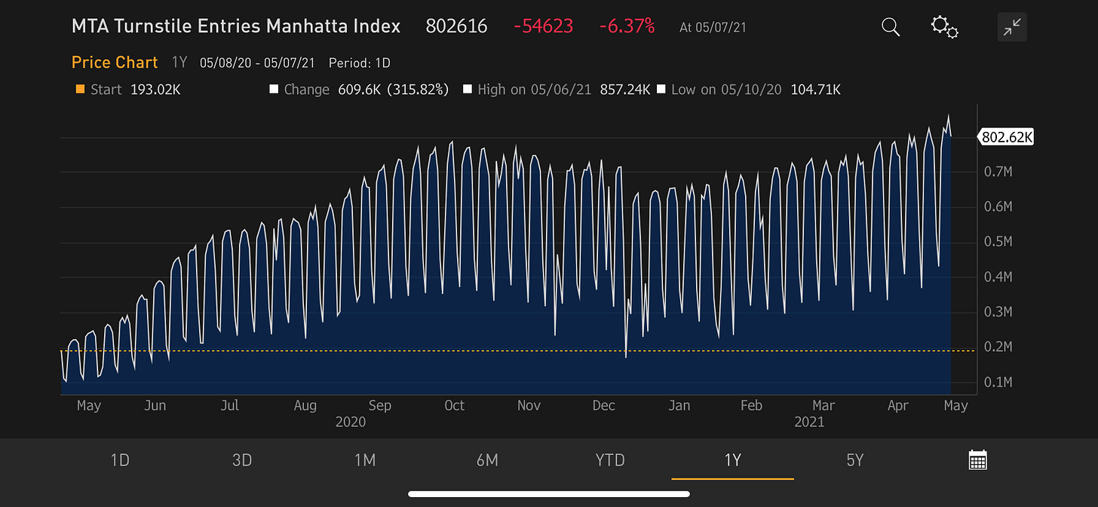Click the Mar x-axis label

click(823, 405)
